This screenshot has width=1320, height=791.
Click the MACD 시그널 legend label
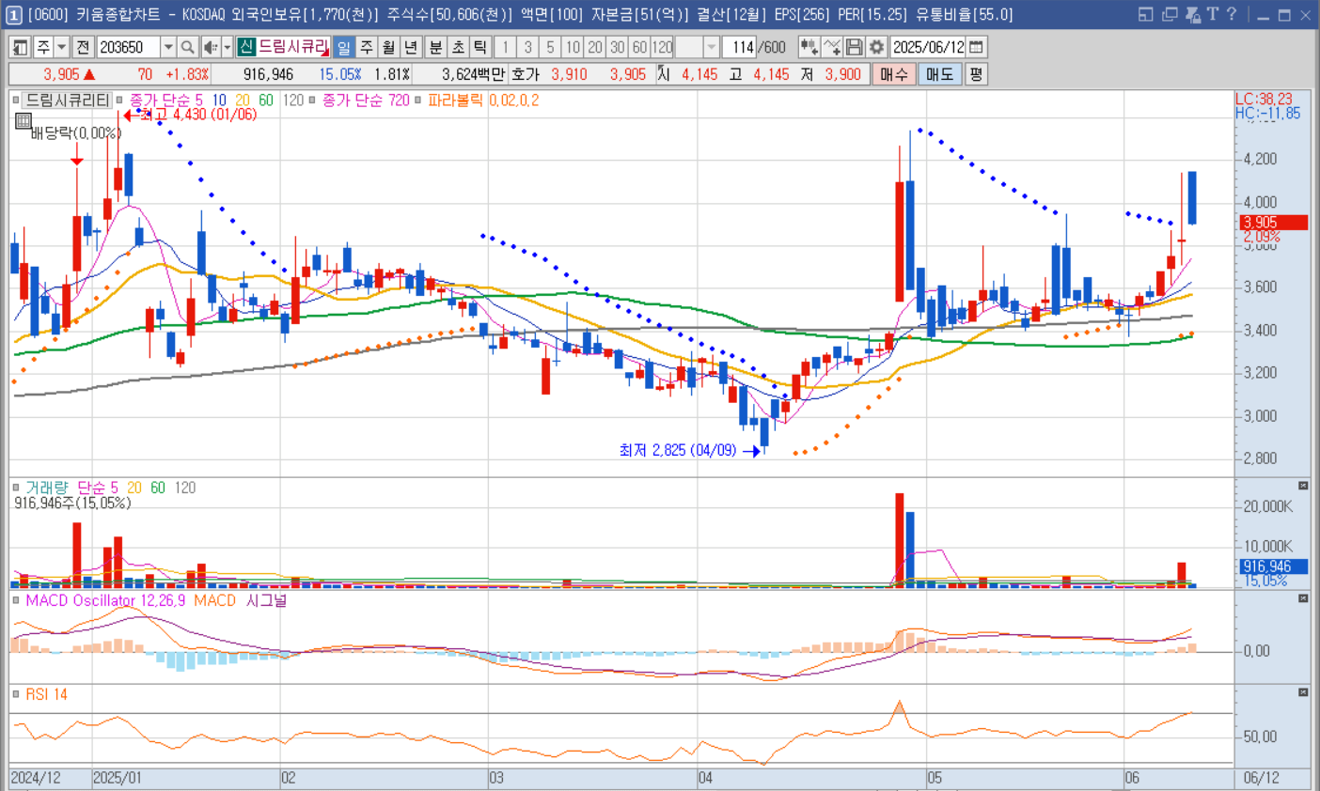point(266,600)
